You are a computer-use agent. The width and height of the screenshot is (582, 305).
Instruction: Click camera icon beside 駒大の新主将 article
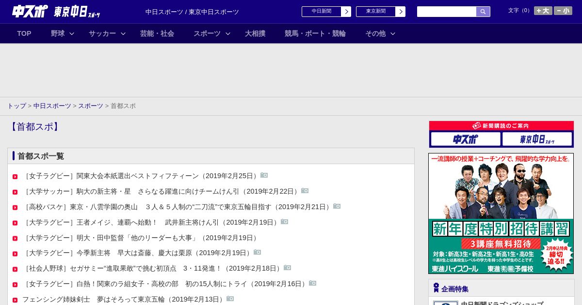point(305,191)
